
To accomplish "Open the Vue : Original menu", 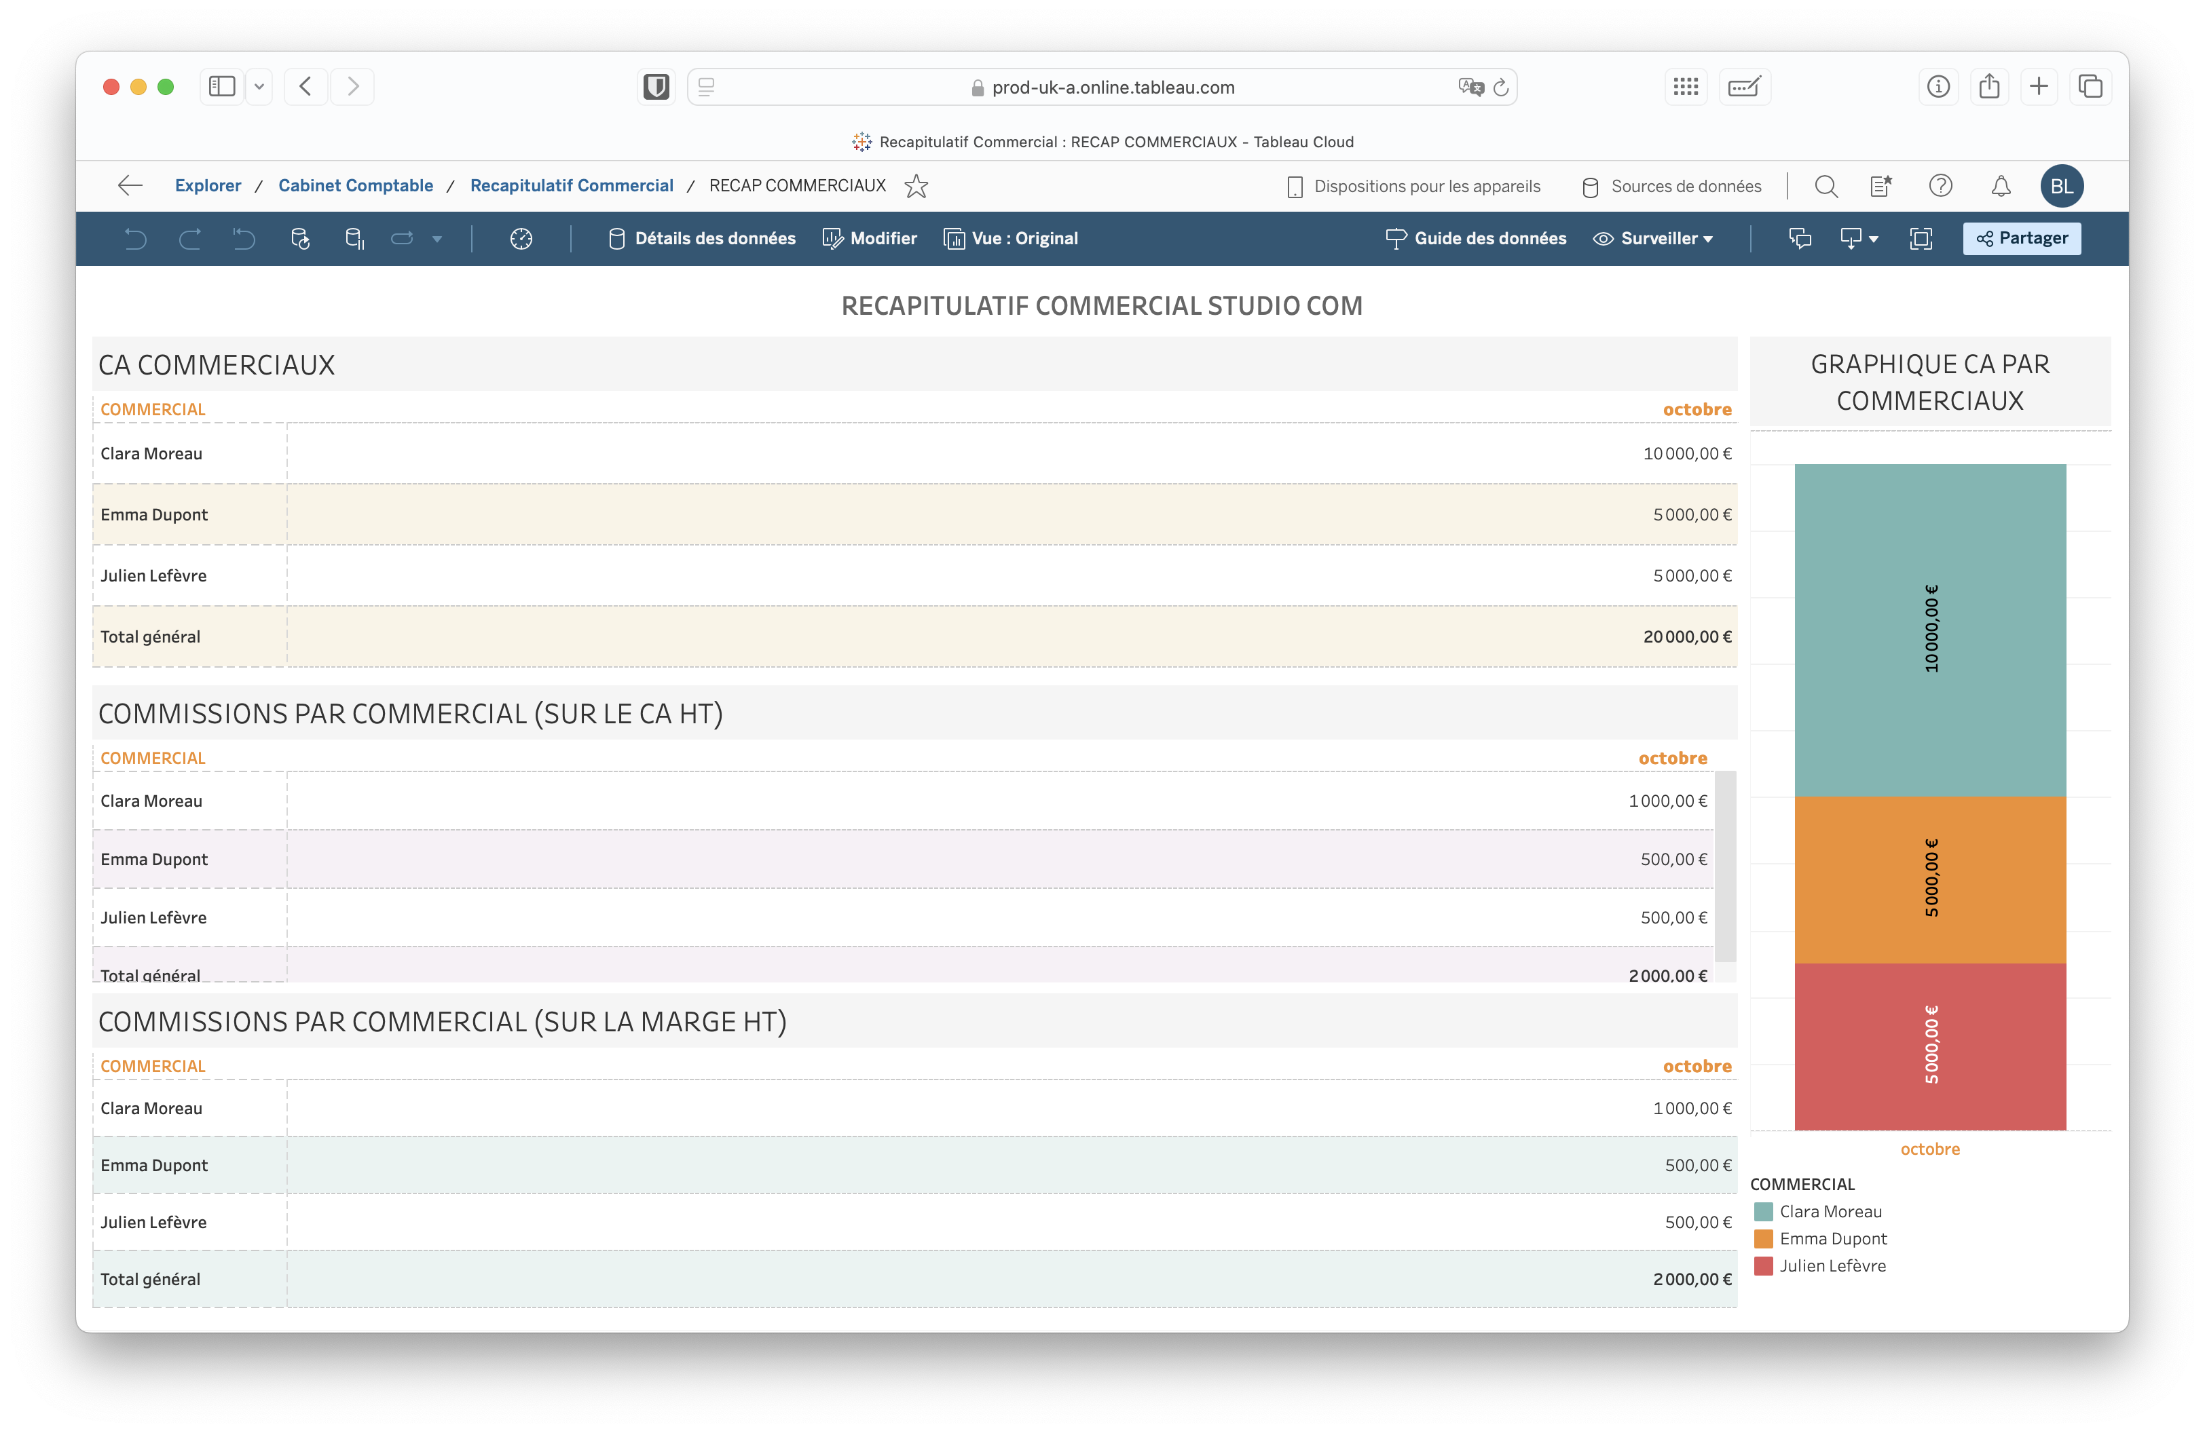I will click(1011, 239).
